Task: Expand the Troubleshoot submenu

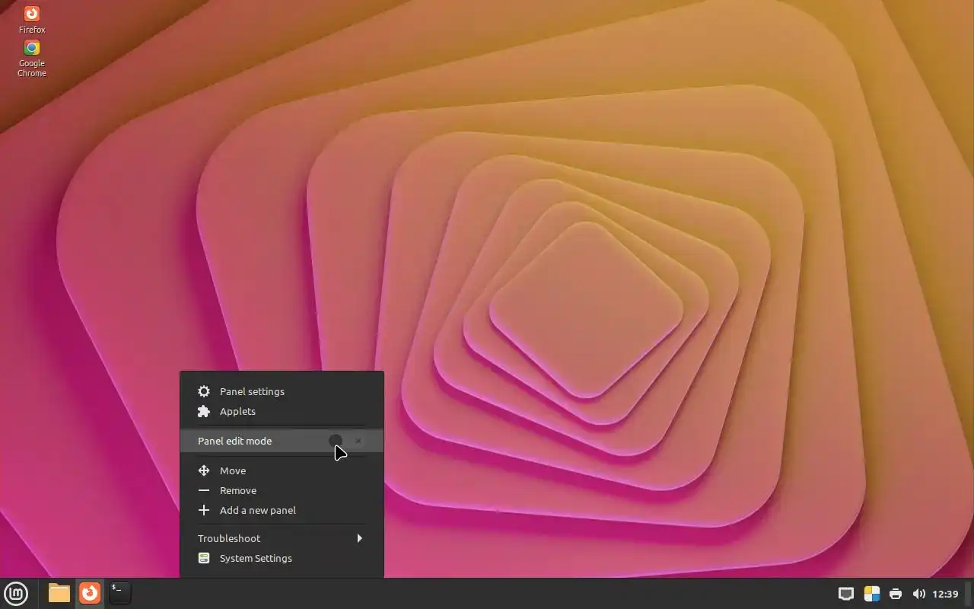Action: [282, 538]
